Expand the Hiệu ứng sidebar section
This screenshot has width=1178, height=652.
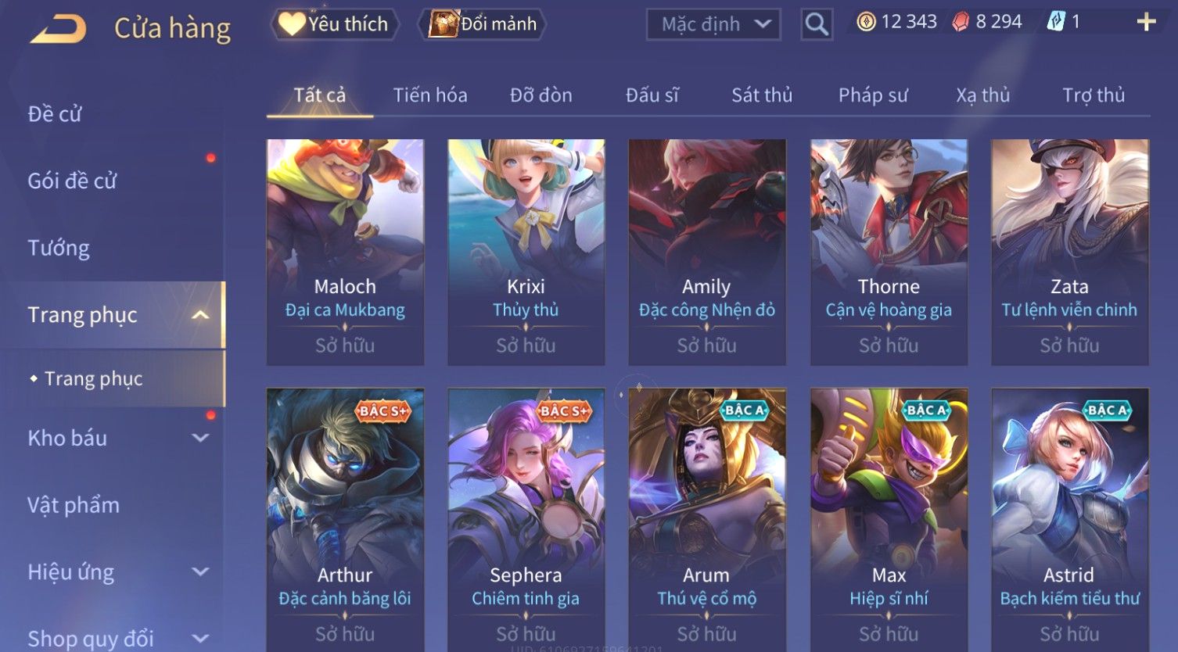pos(201,571)
